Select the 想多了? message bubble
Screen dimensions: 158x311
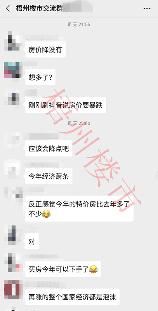click(40, 77)
